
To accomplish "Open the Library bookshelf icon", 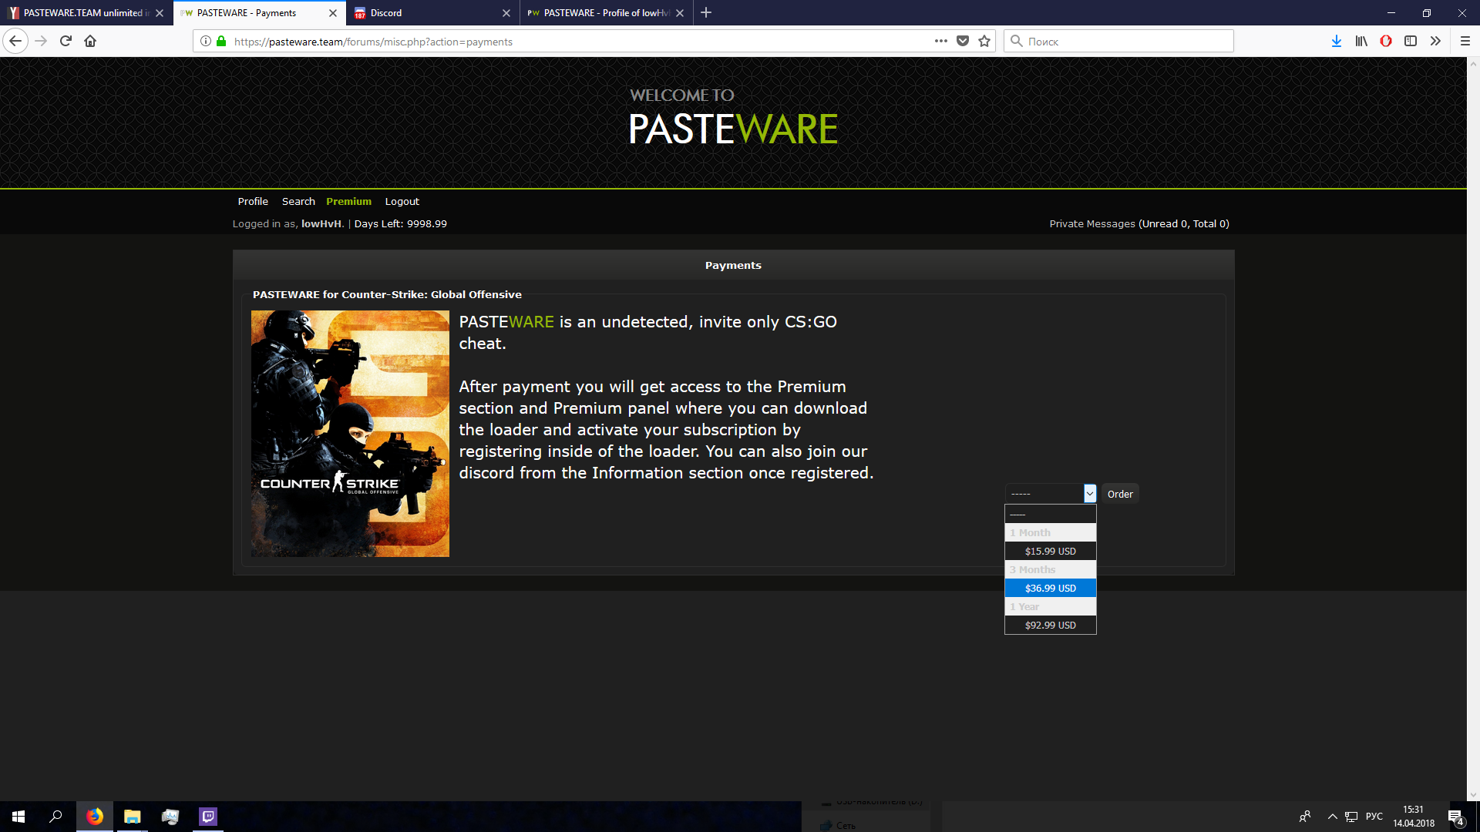I will coord(1361,42).
